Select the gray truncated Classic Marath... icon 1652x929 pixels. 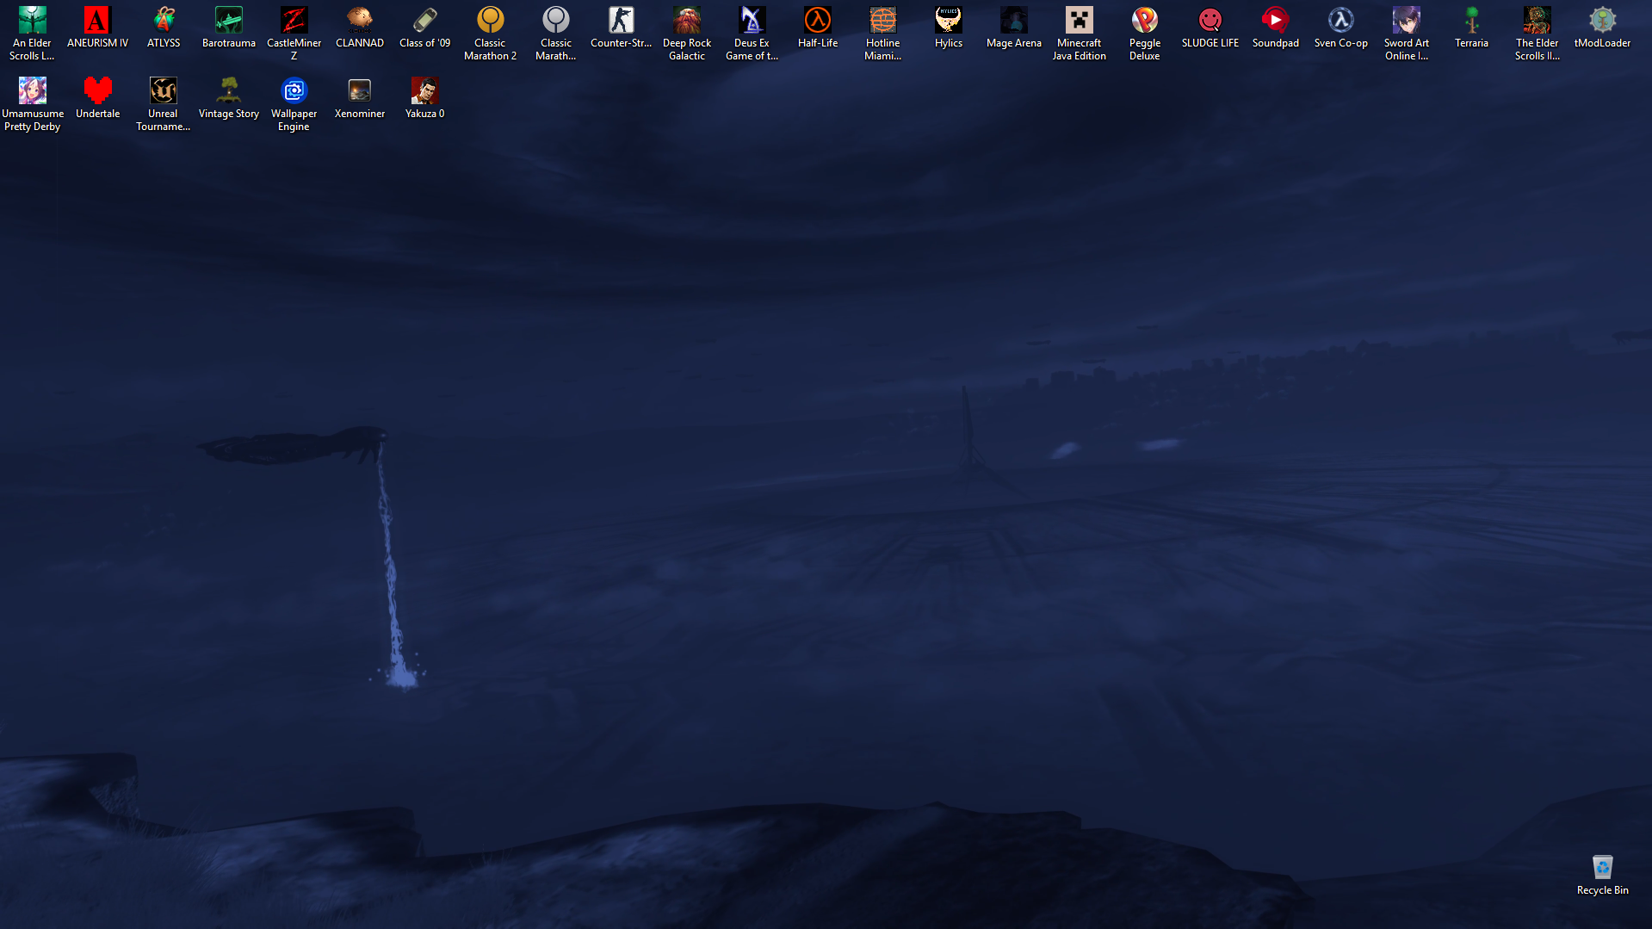tap(556, 34)
